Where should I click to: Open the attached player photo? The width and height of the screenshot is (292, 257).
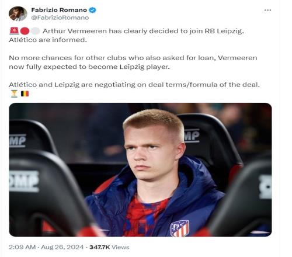pos(140,169)
